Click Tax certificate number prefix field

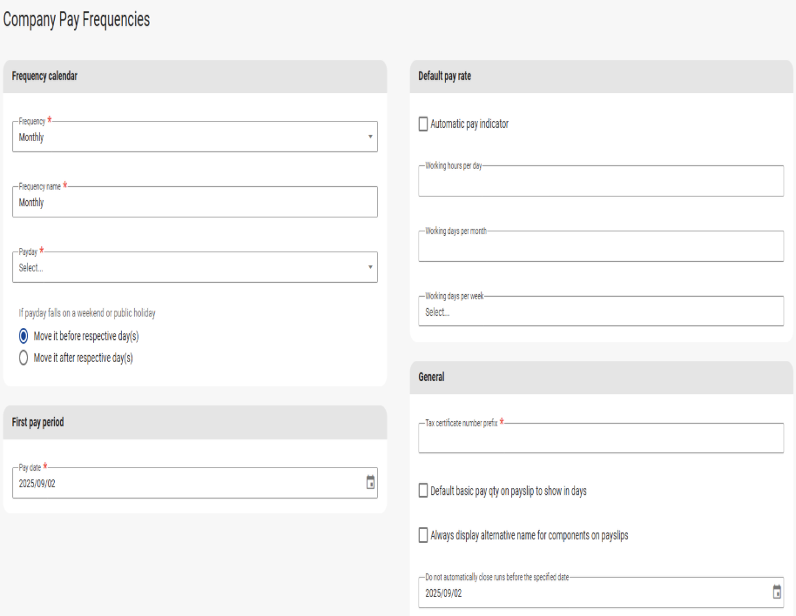click(x=601, y=439)
